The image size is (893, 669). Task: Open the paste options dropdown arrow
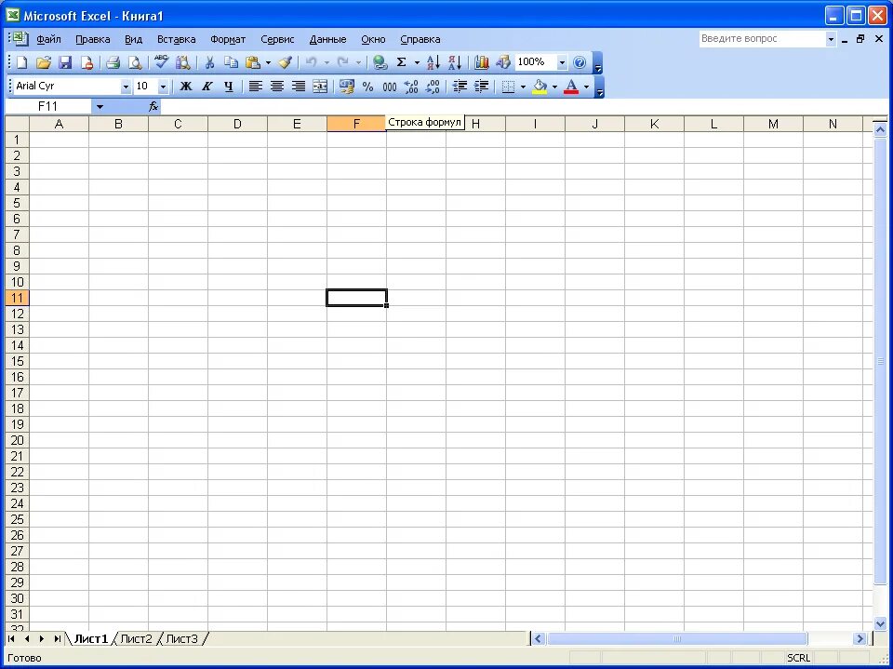(268, 62)
